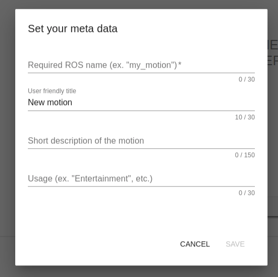Click the "User friendly title" floating label
The width and height of the screenshot is (278, 277).
[x=52, y=91]
